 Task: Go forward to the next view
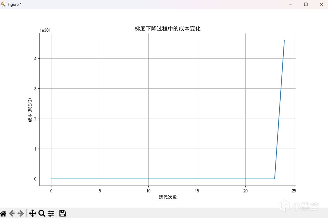point(21,213)
